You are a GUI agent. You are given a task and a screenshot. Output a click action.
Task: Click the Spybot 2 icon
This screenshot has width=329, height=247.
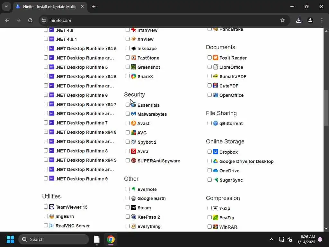pos(133,142)
